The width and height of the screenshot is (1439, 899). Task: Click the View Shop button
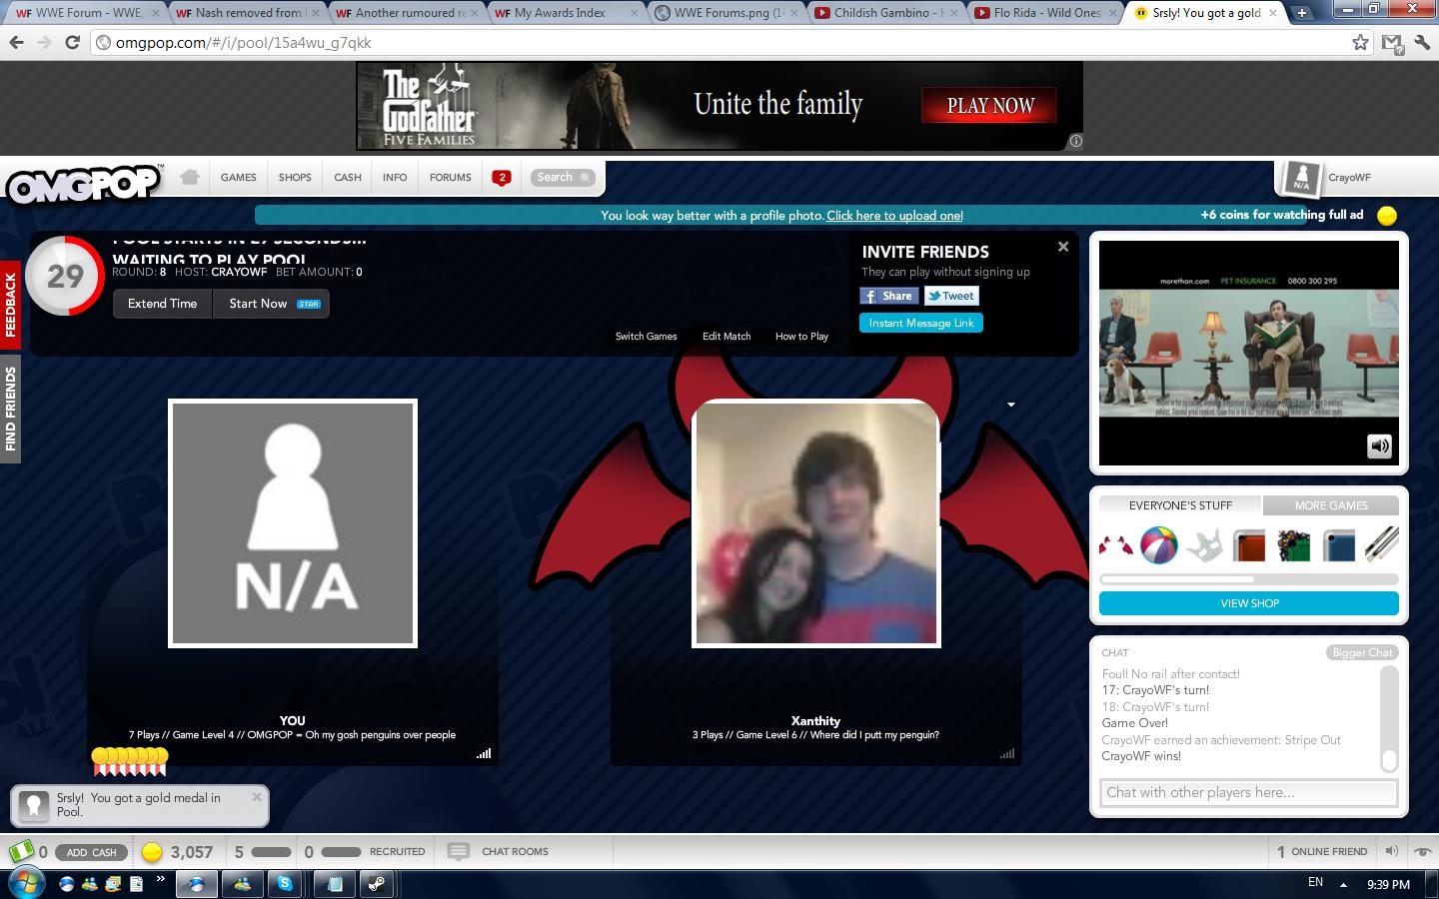click(x=1248, y=603)
